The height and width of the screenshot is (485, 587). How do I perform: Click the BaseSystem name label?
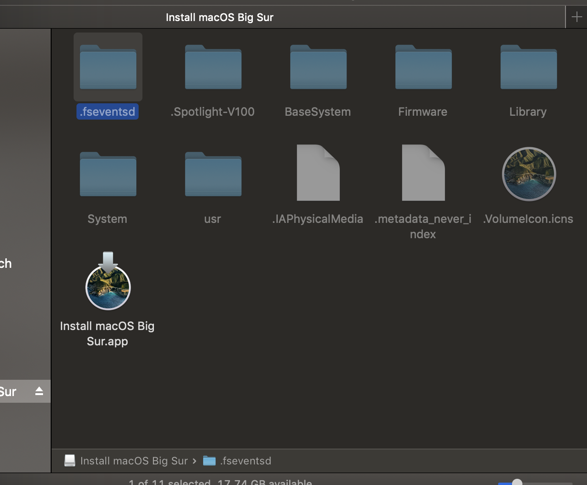(318, 111)
